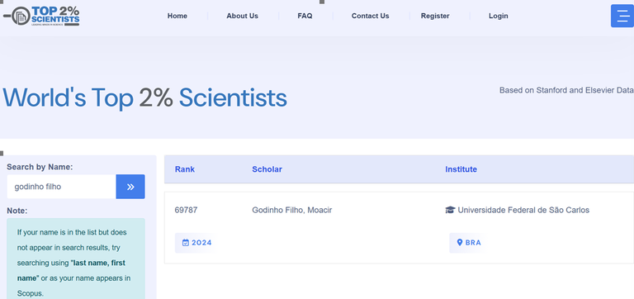The width and height of the screenshot is (634, 299).
Task: Open the Home menu item
Action: click(177, 16)
